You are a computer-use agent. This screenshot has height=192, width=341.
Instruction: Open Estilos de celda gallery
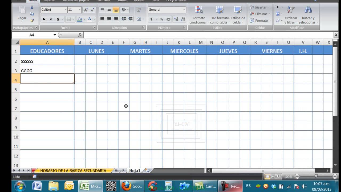(x=238, y=15)
